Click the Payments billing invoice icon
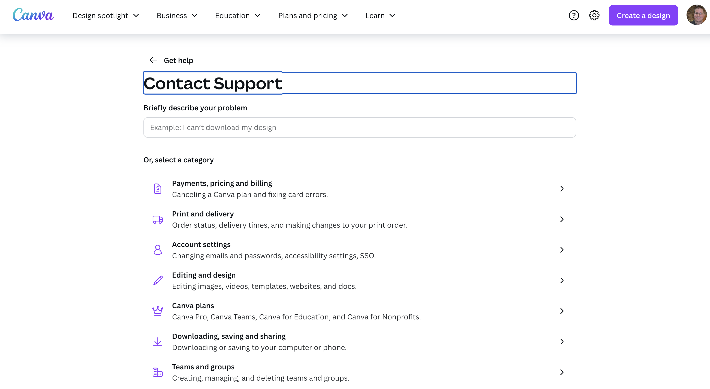 158,189
